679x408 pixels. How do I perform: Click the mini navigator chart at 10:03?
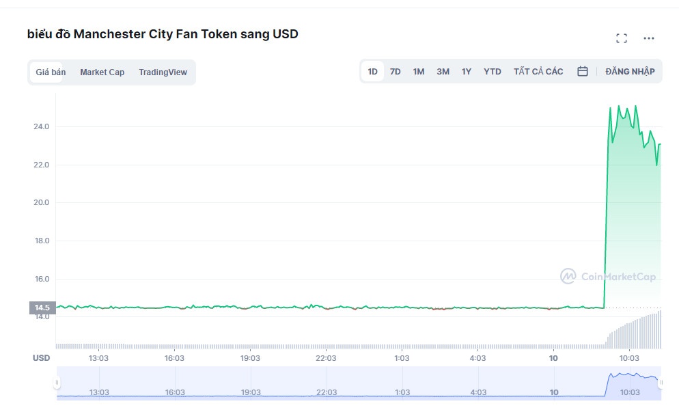point(629,384)
